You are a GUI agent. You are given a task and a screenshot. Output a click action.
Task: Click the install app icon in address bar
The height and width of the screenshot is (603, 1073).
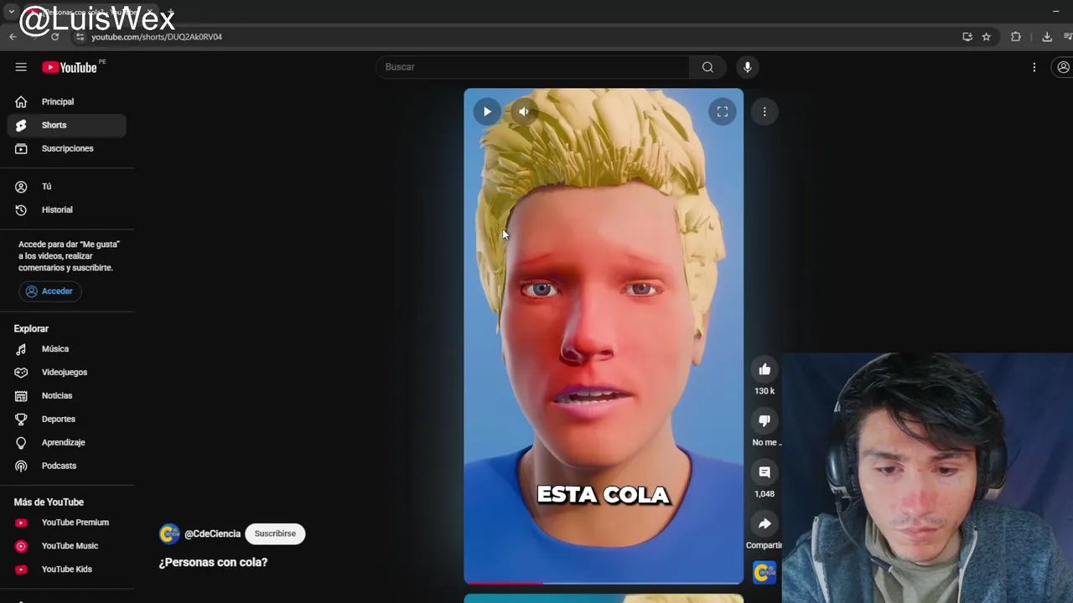click(x=967, y=37)
